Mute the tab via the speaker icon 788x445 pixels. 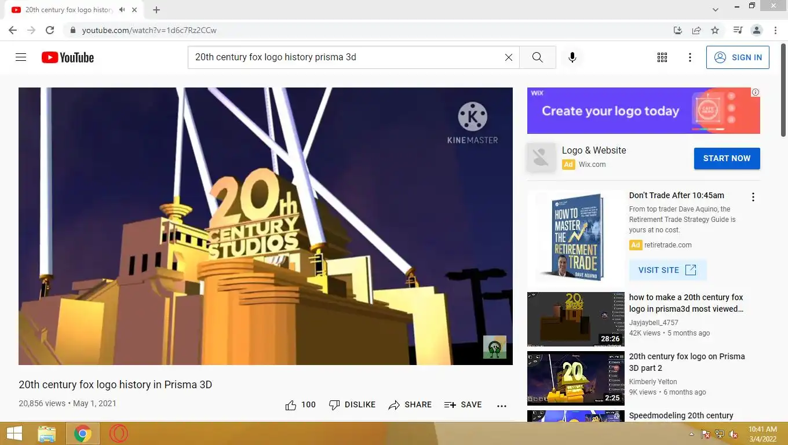pos(122,10)
